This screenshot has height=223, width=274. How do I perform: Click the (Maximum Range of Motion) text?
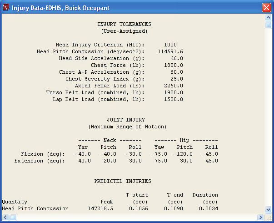(x=127, y=127)
